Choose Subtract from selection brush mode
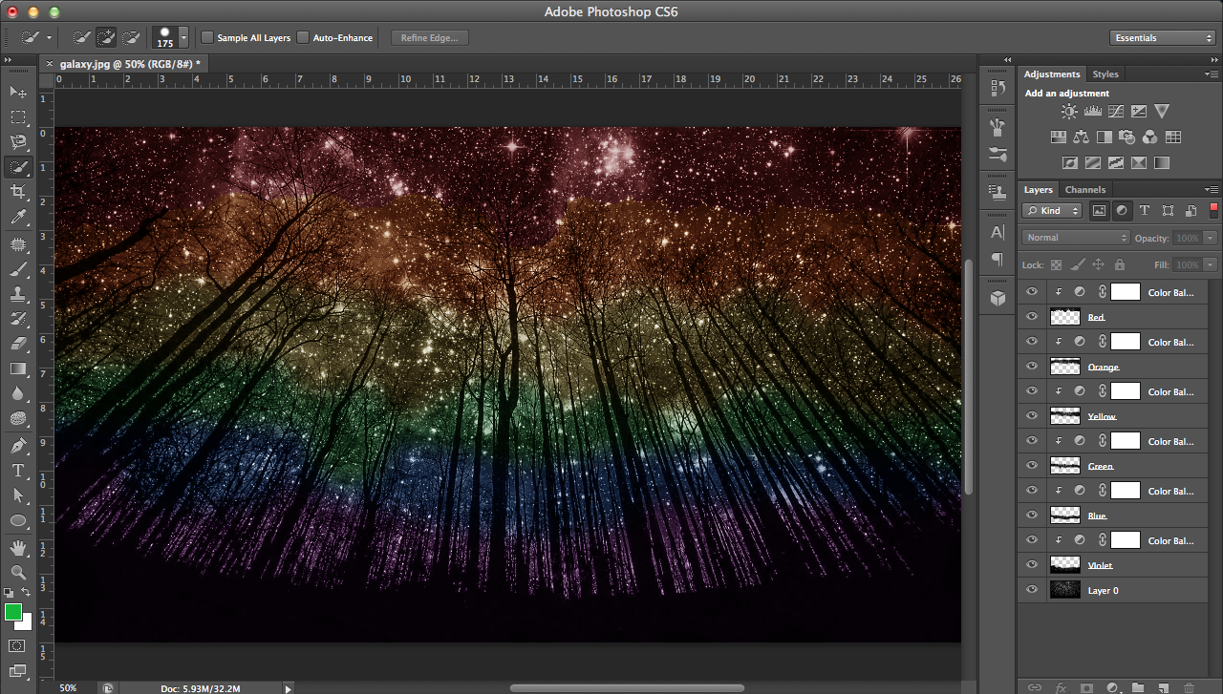 (131, 38)
